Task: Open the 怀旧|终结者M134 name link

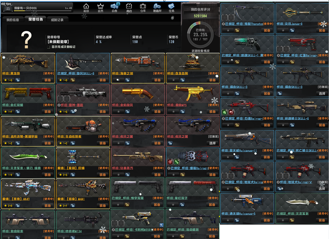Action: [69, 231]
